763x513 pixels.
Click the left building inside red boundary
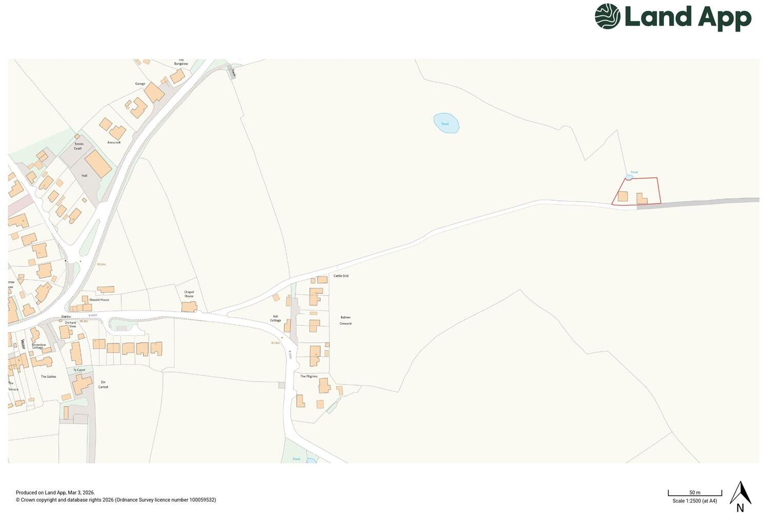click(x=623, y=196)
